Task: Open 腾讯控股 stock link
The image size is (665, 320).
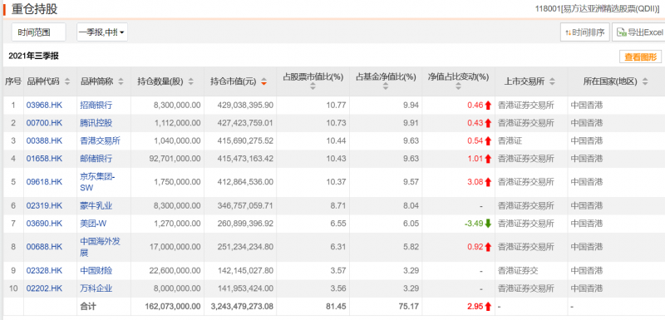Action: (96, 123)
